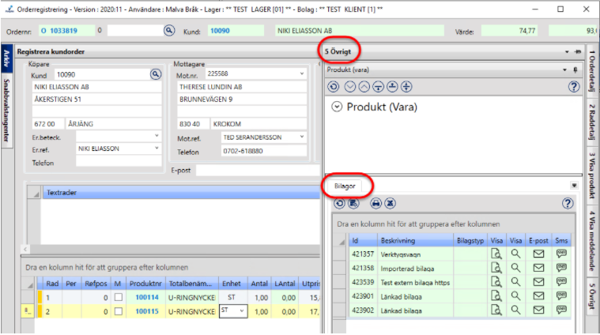Open customer lookup next to Kund 10090

(156, 74)
